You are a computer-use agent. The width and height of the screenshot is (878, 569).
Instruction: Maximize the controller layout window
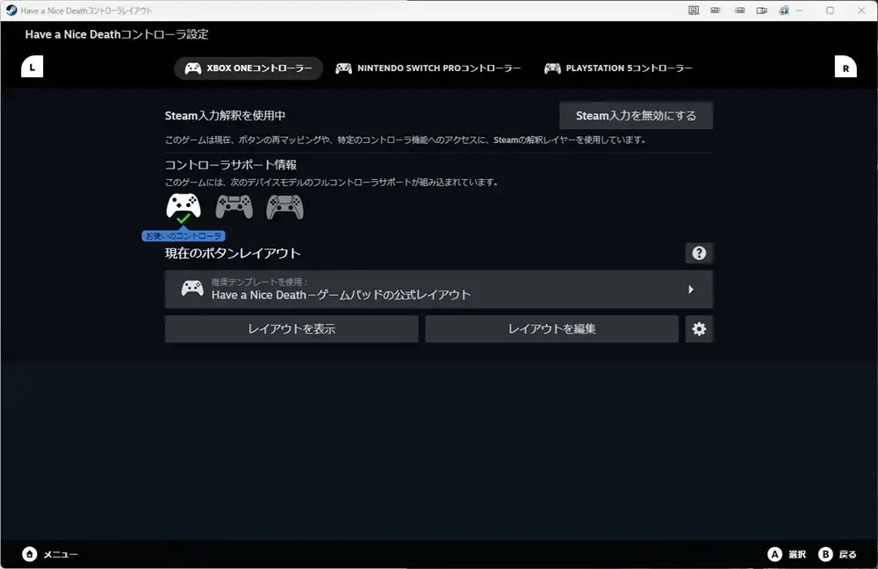coord(830,10)
